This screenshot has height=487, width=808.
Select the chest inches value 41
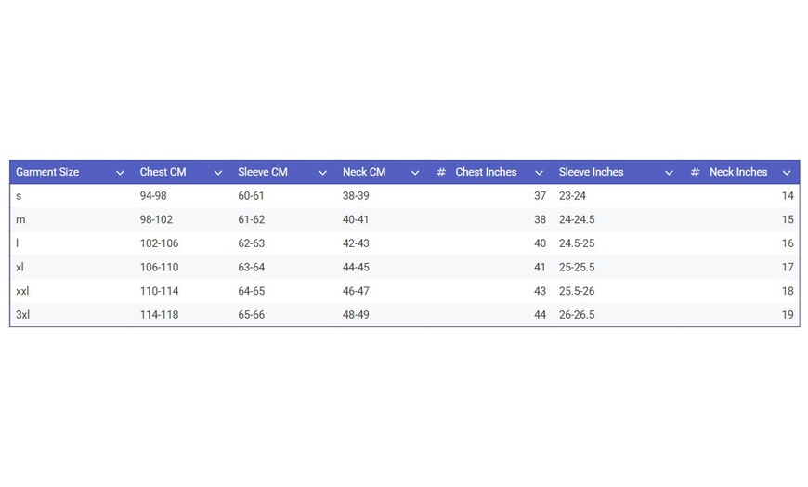(540, 268)
